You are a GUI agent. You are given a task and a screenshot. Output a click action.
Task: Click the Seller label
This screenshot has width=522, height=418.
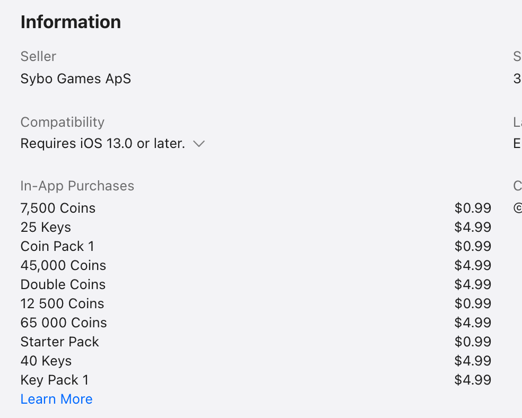coord(38,56)
